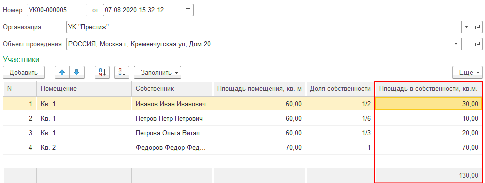Image resolution: width=485 pixels, height=183 pixels.
Task: Click ellipsis select button for object
Action: coord(466,44)
